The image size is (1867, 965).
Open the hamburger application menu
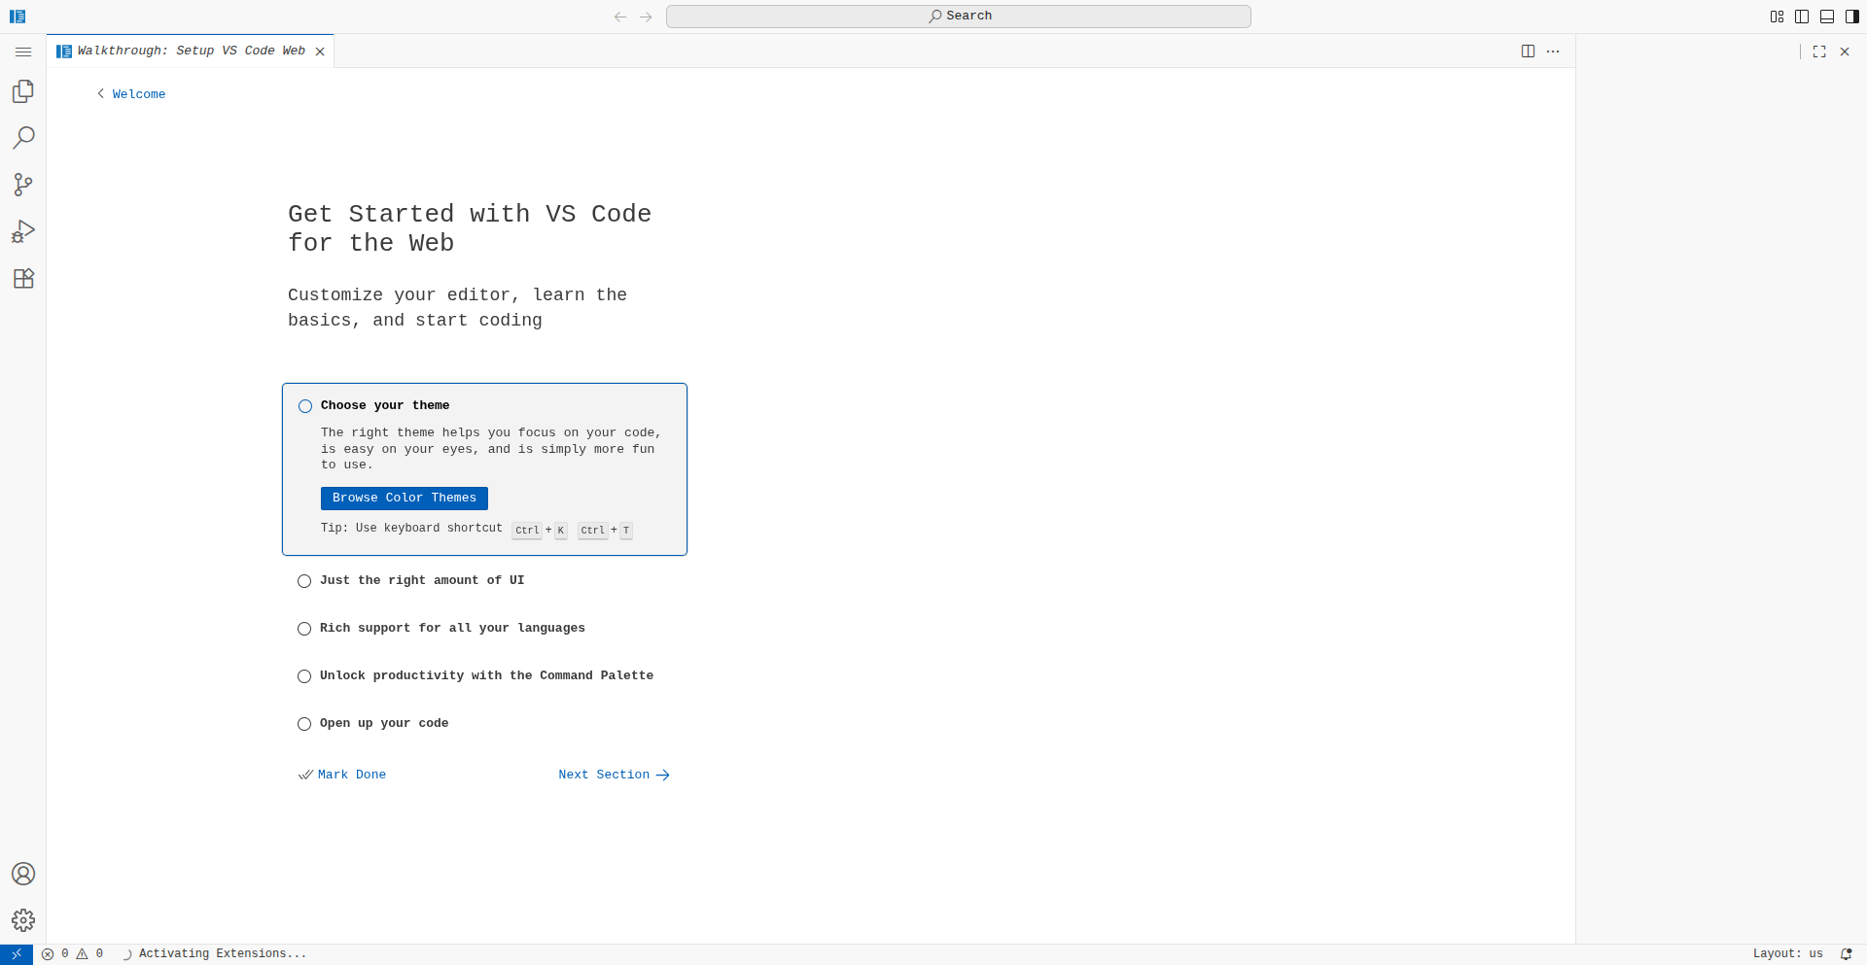click(x=23, y=52)
